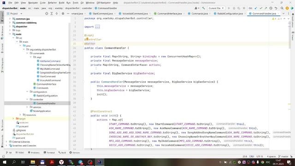Viewport: 295px width, 166px height.
Task: Click Expand All icon in Project panel
Action: pyautogui.click(x=52, y=13)
